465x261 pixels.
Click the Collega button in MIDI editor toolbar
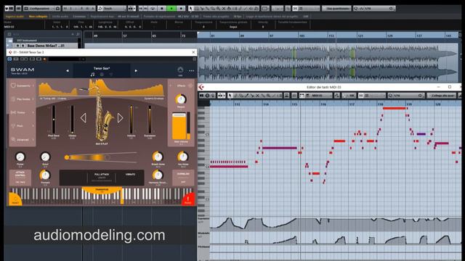point(442,95)
